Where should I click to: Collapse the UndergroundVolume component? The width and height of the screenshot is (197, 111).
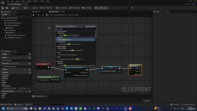(x=4, y=25)
